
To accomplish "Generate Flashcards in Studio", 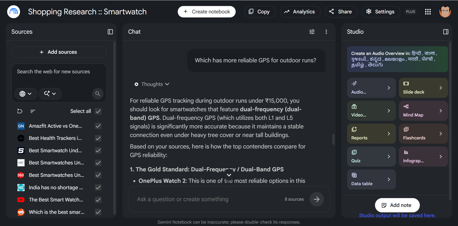I will coord(423,133).
